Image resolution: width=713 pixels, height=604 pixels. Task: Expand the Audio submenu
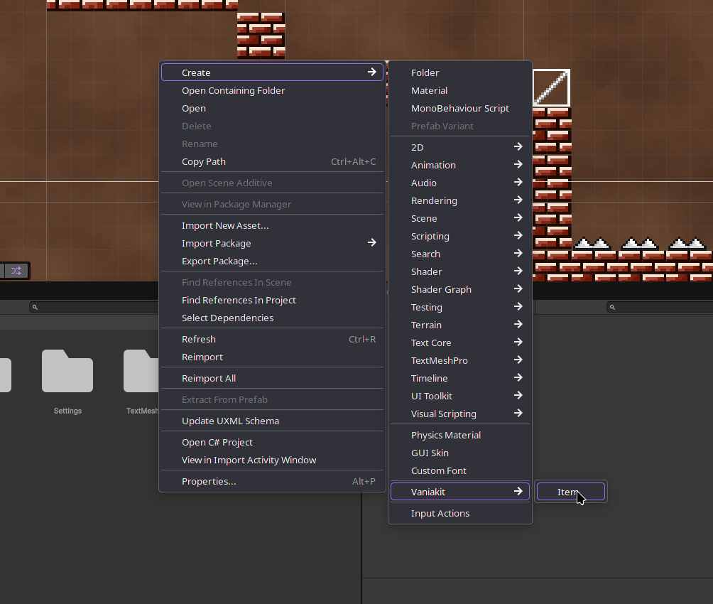point(459,183)
